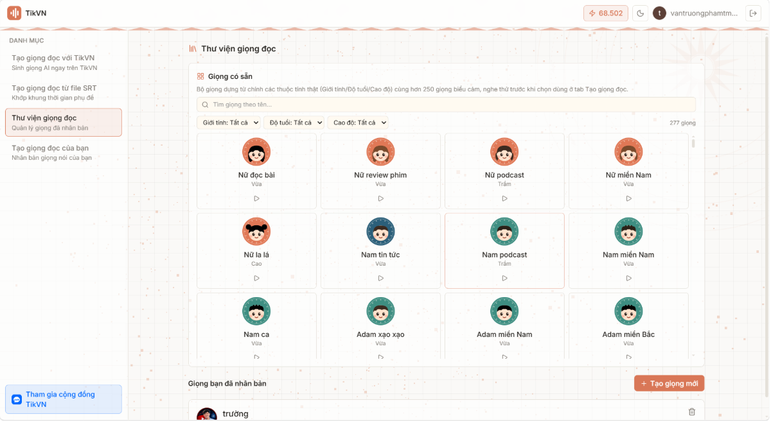
Task: Play preview of Nữ la lá voice
Action: click(x=256, y=278)
